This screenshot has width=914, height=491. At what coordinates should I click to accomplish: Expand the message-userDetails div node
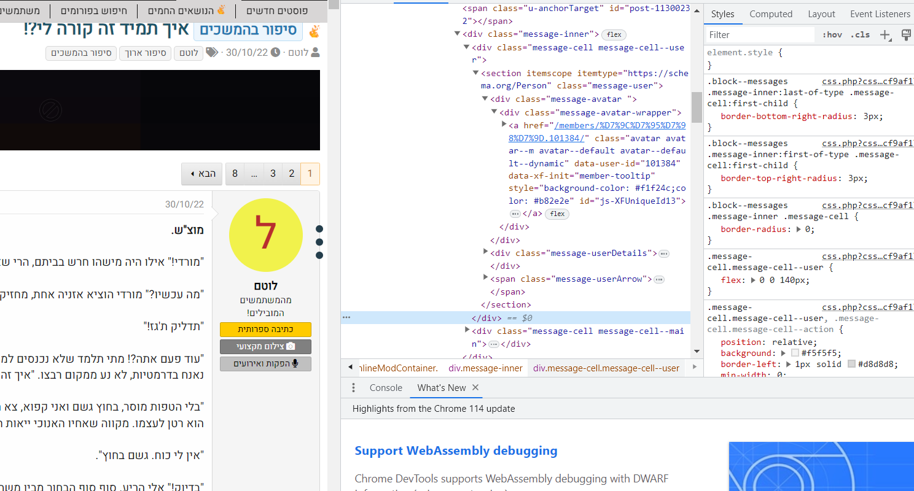pos(486,252)
